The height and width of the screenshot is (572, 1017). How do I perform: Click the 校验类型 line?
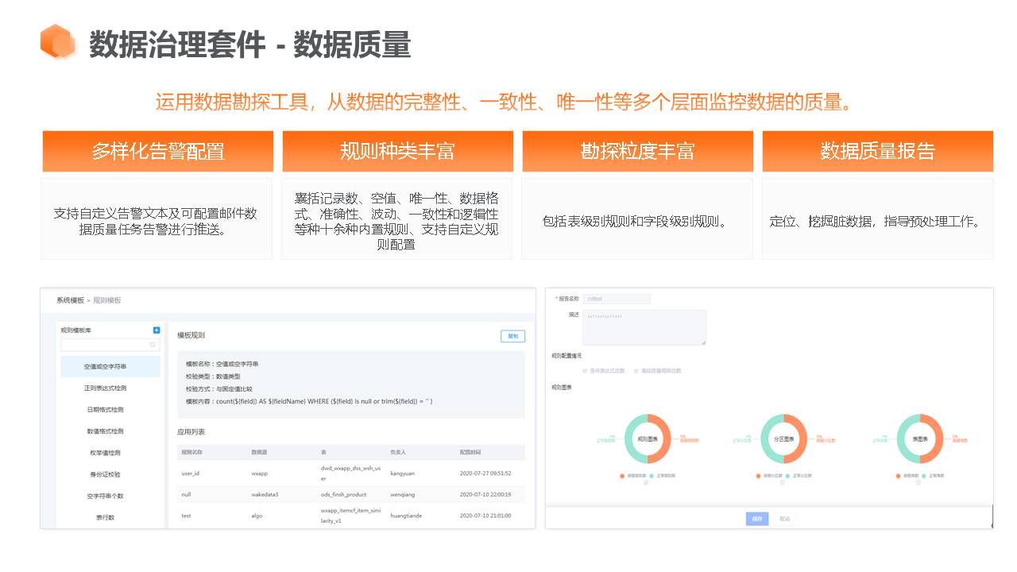[x=213, y=377]
